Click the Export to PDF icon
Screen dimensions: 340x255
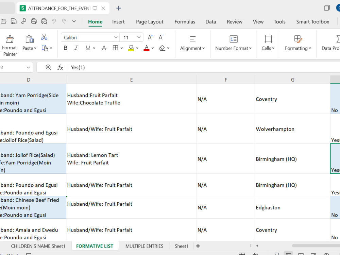(x=24, y=21)
